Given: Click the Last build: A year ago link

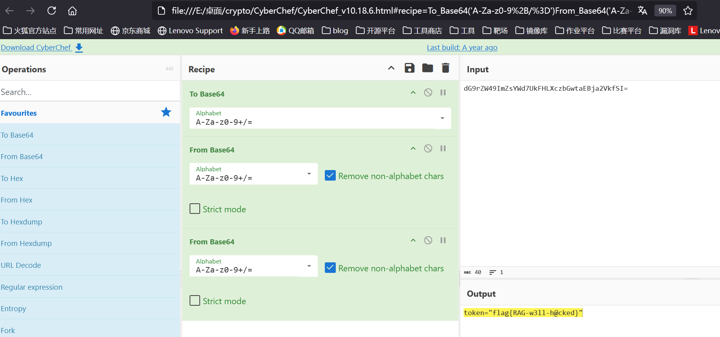Looking at the screenshot, I should point(462,48).
